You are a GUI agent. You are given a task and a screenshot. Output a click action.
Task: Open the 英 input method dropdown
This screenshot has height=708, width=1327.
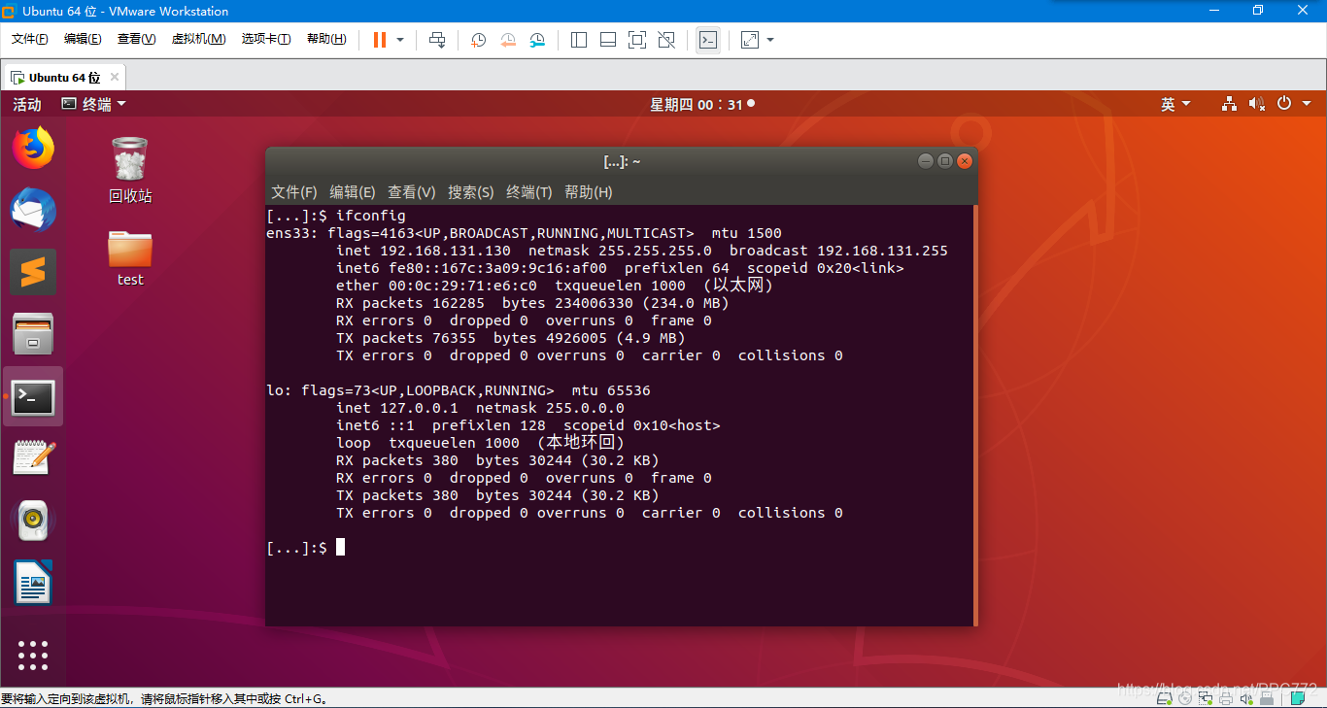[x=1175, y=104]
